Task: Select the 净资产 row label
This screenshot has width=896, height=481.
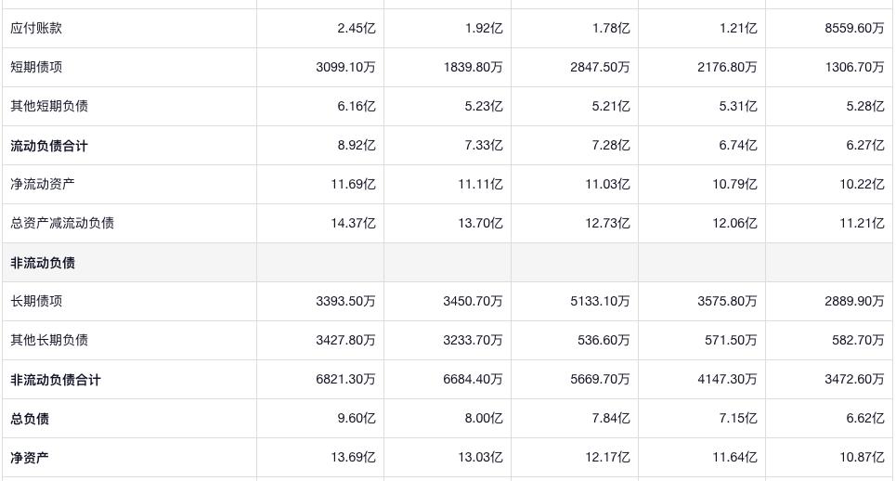Action: (x=30, y=458)
